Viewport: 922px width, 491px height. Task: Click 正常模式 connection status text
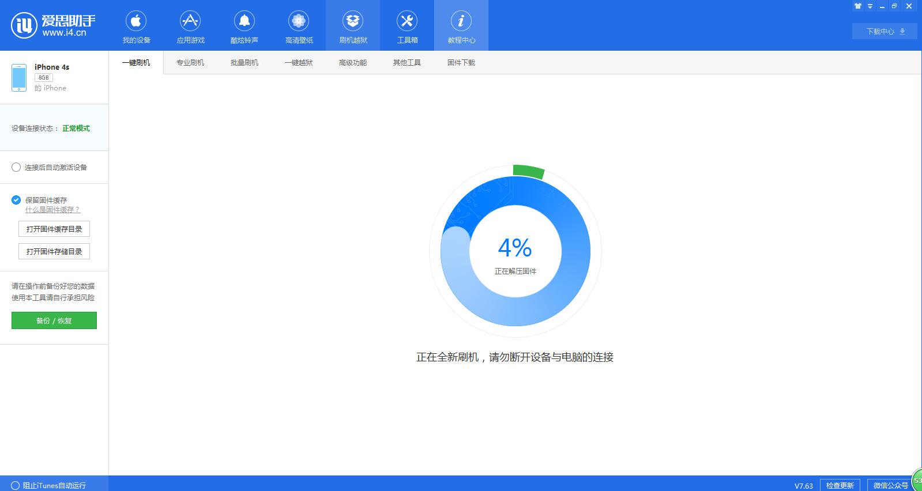pos(76,128)
